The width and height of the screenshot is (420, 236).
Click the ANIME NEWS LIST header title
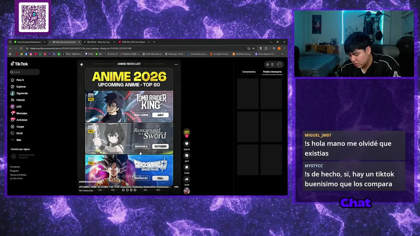click(129, 64)
